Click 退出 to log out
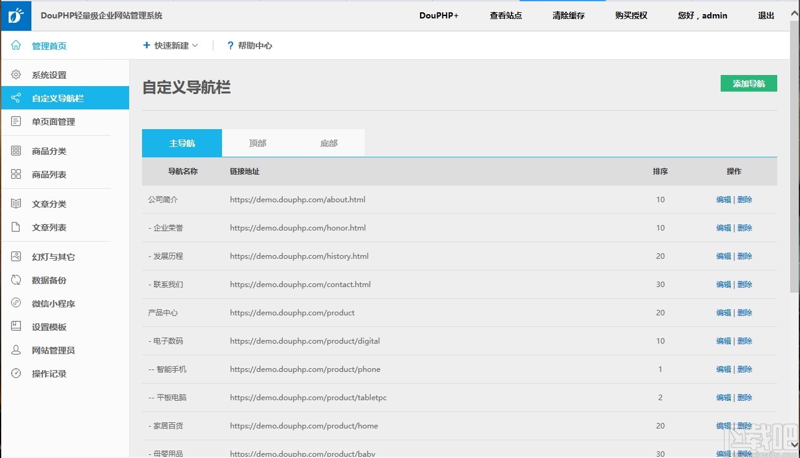 [x=766, y=16]
